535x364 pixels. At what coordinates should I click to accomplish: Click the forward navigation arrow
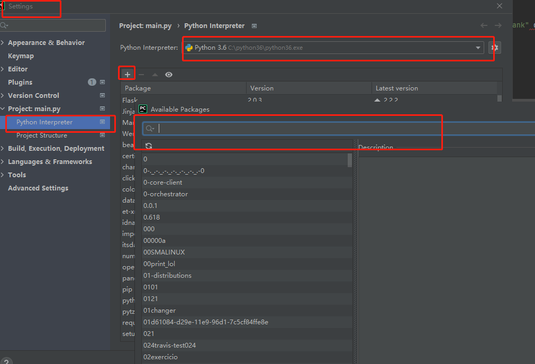498,25
